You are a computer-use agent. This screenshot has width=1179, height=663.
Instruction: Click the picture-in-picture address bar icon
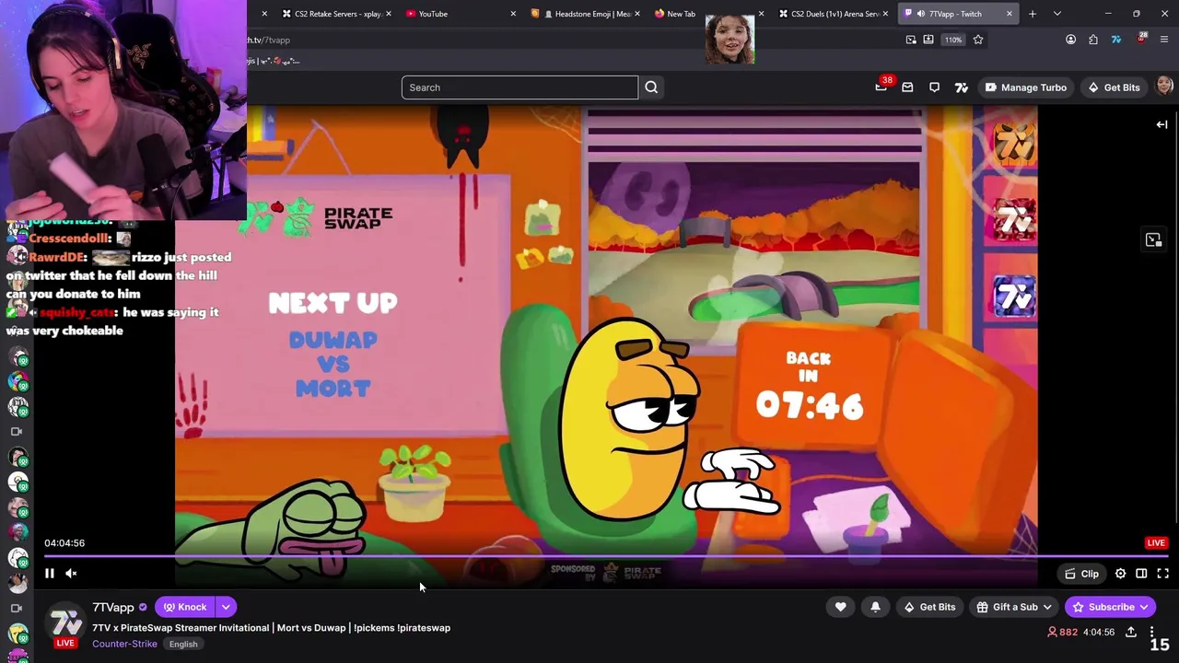coord(911,40)
